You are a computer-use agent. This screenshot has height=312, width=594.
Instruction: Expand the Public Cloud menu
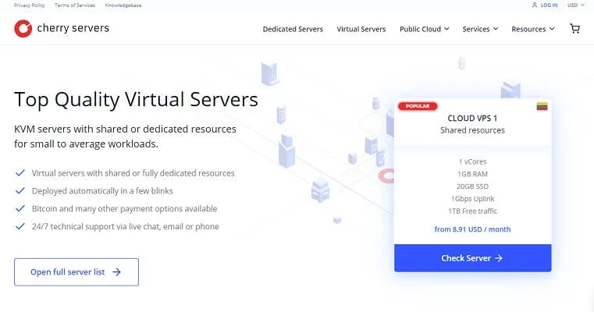coord(425,29)
